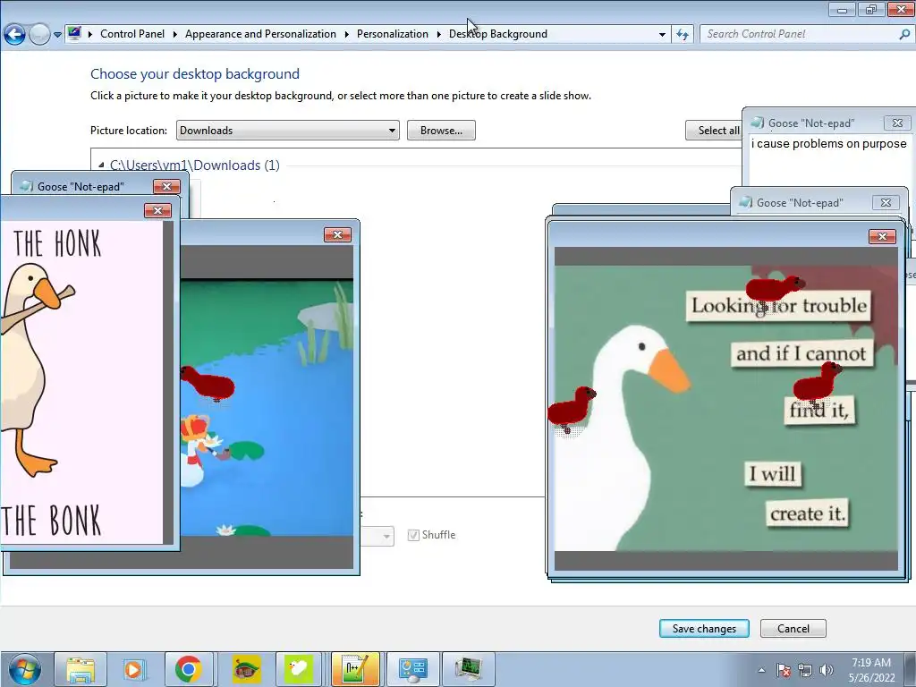
Task: Select Desktop Background breadcrumb
Action: coord(497,34)
